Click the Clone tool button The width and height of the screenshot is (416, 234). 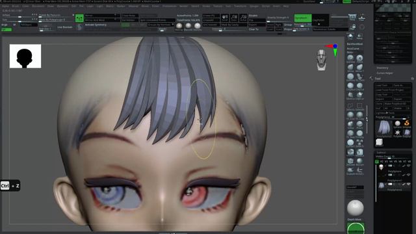(379, 104)
